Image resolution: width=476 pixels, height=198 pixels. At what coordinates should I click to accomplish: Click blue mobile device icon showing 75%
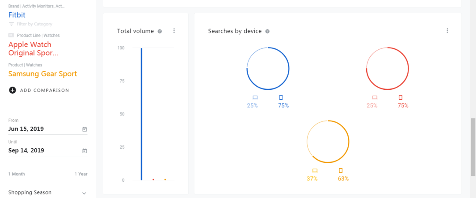coord(281,97)
